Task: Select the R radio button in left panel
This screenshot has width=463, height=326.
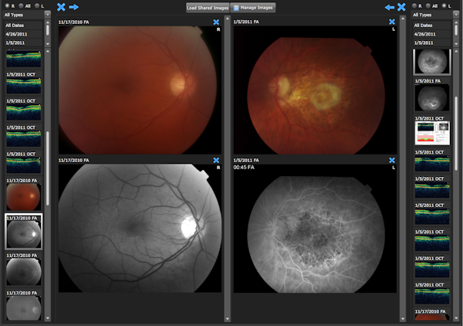Action: pos(8,5)
